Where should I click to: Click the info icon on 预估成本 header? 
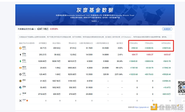pyautogui.click(x=76, y=43)
